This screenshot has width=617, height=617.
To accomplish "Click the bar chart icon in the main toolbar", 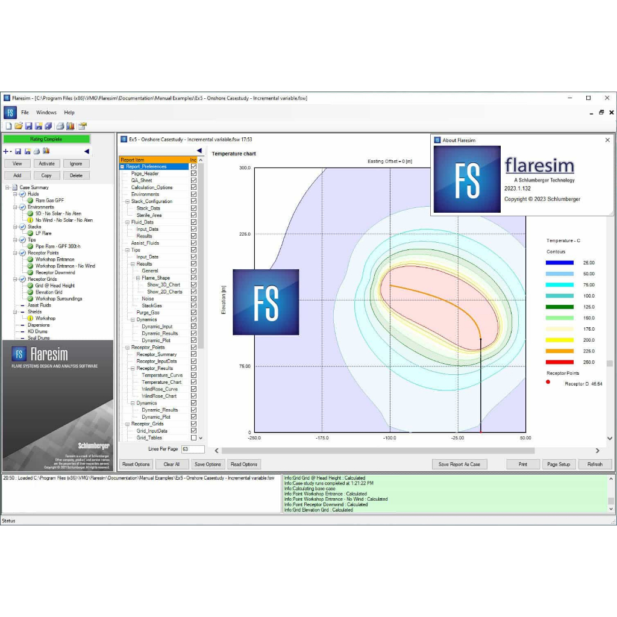I will 70,126.
